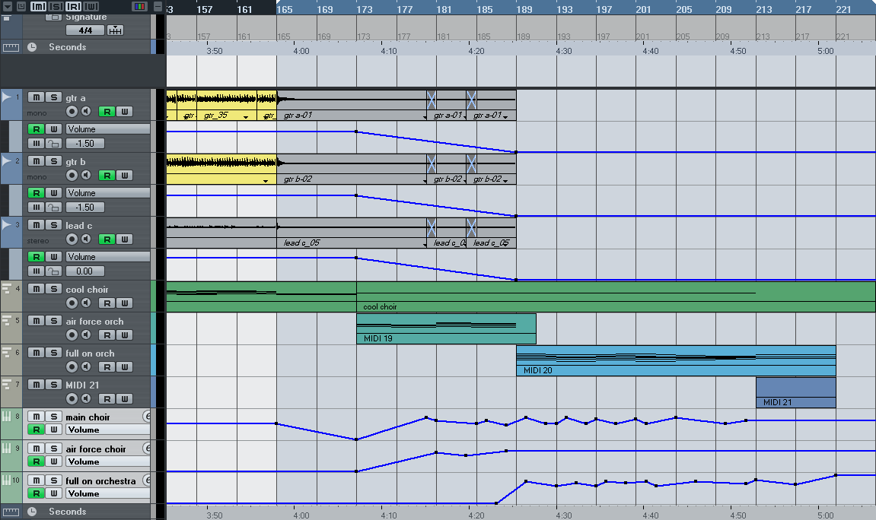Image resolution: width=876 pixels, height=520 pixels.
Task: Toggle Read on the gtr a Volume lane
Action: (37, 129)
